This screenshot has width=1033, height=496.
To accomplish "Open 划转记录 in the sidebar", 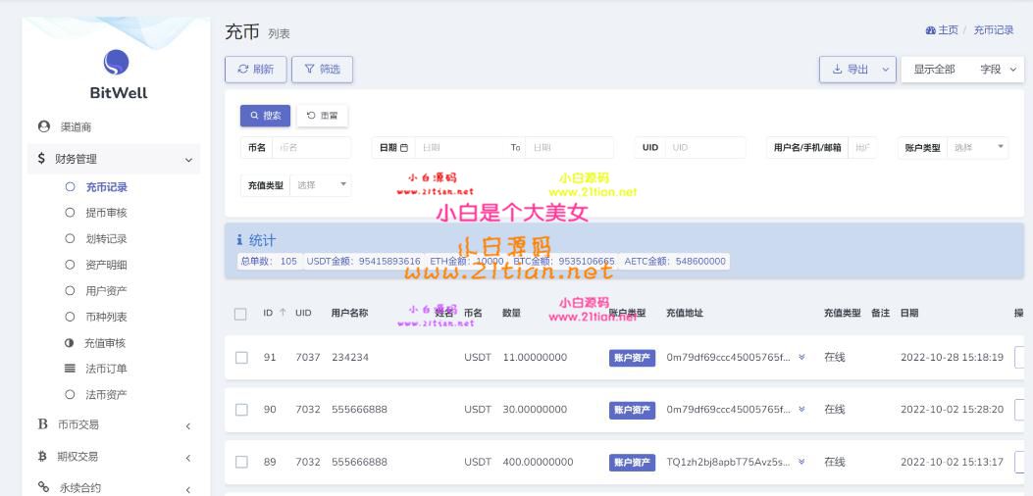I will click(106, 238).
